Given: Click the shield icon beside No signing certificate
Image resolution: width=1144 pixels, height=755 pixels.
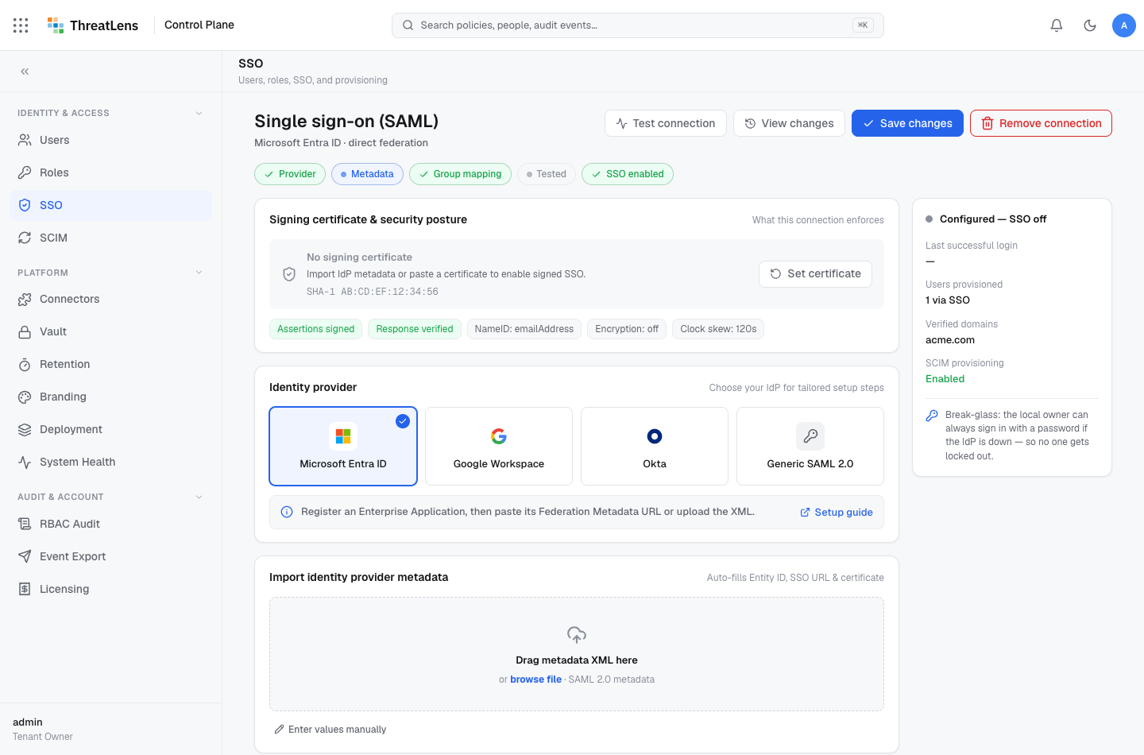Looking at the screenshot, I should [x=289, y=274].
